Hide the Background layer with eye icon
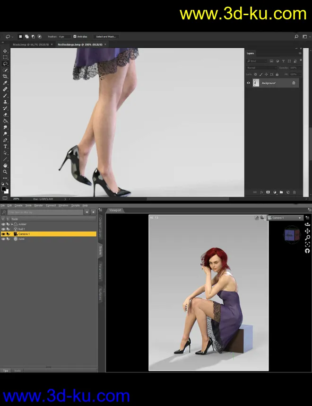This screenshot has height=406, width=312. point(249,83)
